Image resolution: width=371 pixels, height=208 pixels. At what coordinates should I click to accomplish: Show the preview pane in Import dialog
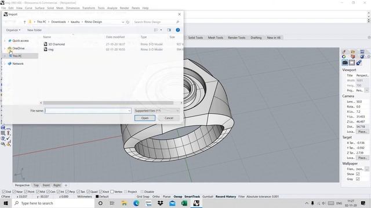click(x=169, y=30)
